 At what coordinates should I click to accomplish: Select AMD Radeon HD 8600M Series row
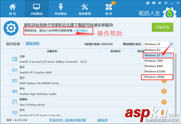pyautogui.click(x=90, y=81)
